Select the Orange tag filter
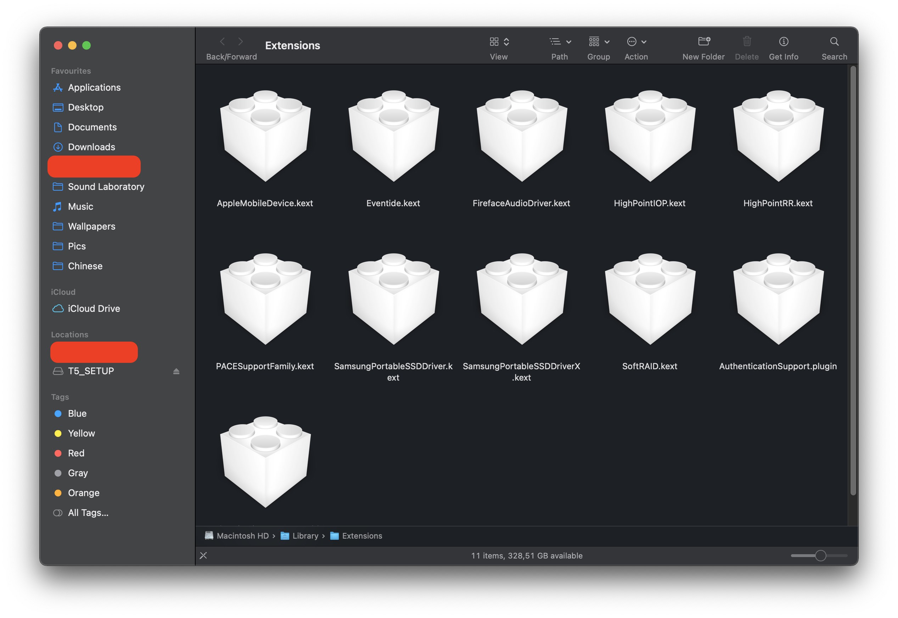 (x=83, y=493)
